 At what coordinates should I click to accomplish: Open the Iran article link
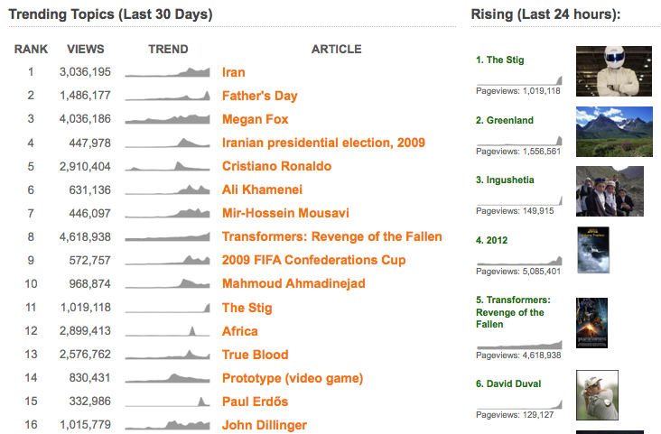click(x=233, y=72)
